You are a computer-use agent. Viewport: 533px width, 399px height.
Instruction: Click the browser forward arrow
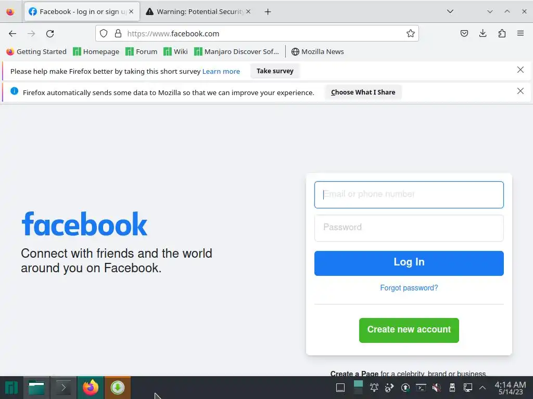[x=31, y=34]
